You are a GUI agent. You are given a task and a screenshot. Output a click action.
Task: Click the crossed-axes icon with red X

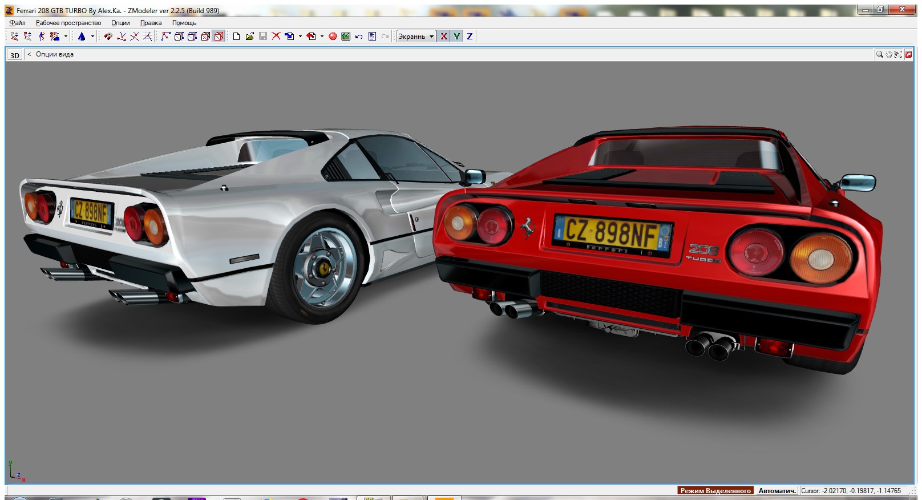point(135,36)
